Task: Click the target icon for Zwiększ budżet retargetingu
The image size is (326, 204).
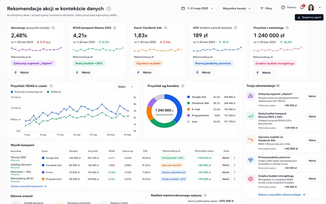Action: pos(251,179)
